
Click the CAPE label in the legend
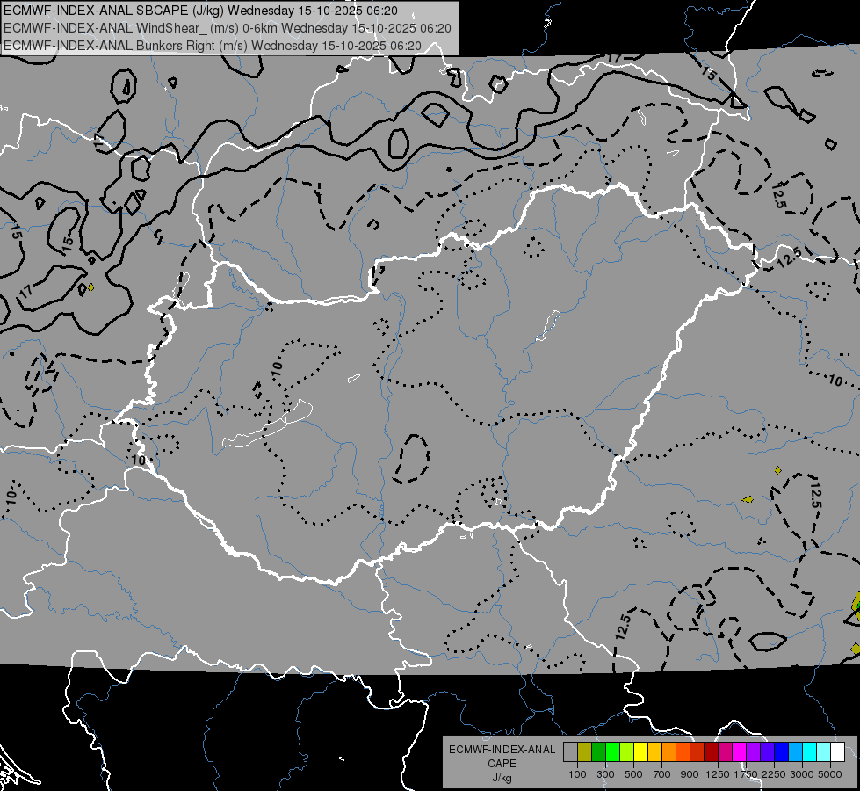[502, 764]
